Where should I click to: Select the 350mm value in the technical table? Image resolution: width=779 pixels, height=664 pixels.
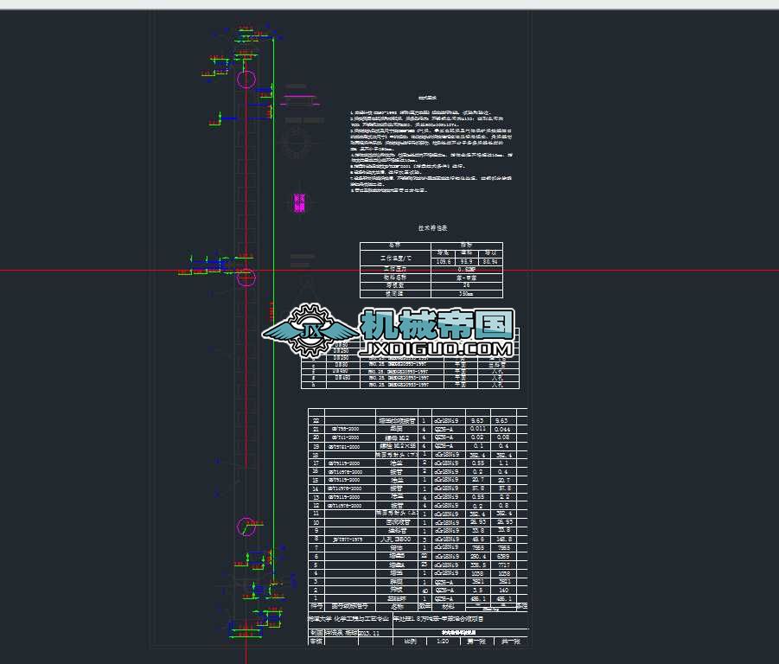[x=466, y=294]
